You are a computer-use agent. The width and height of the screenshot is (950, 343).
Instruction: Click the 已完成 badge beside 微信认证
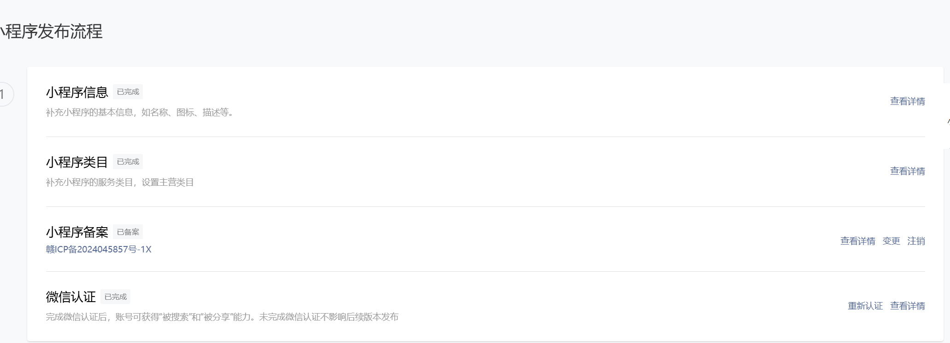(115, 297)
